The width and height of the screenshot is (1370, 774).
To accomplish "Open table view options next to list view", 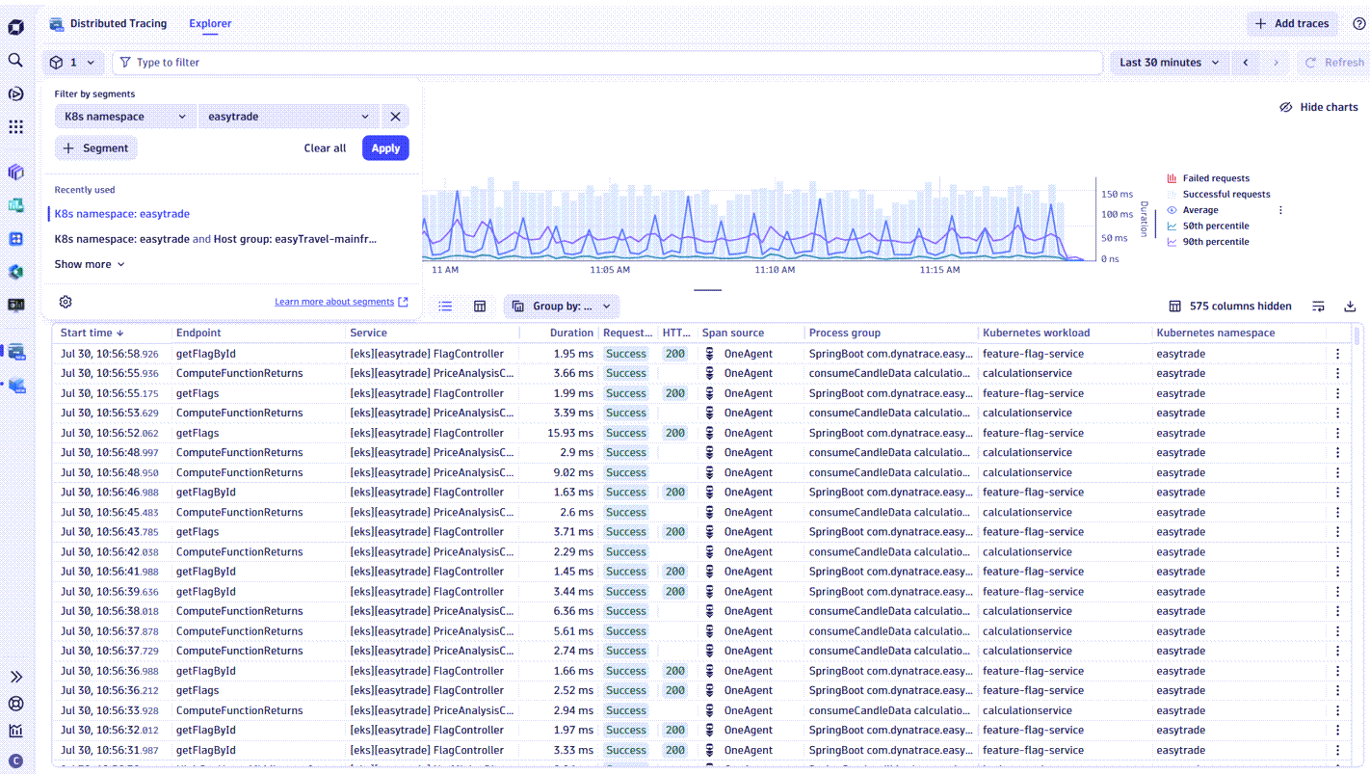I will (x=479, y=306).
